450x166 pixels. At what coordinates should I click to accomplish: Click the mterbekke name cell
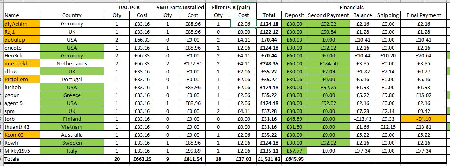(x=21, y=63)
